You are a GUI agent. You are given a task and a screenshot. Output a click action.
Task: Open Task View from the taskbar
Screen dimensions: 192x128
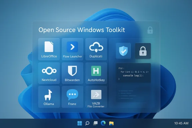95,123
